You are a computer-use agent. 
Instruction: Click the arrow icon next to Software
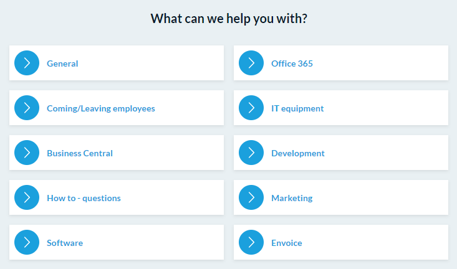[27, 242]
